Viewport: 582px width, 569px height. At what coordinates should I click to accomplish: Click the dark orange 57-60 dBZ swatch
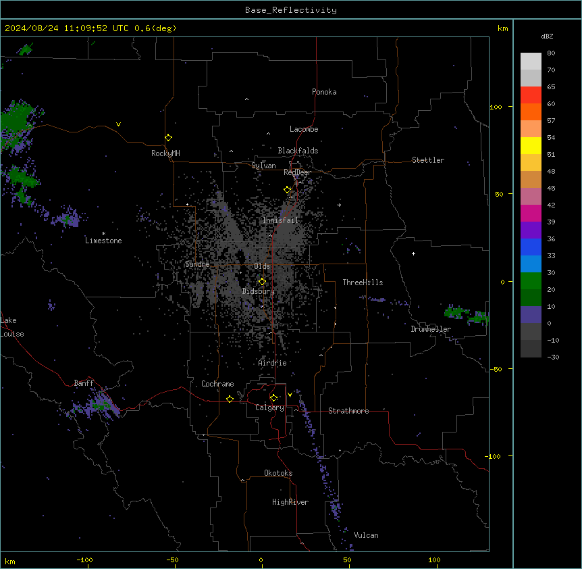[531, 112]
